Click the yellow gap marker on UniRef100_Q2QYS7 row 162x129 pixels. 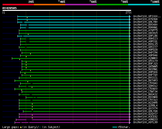[32, 115]
